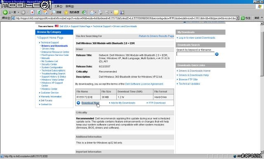Click Log in to view saved Downloads
Viewport: 264px width, 159px height.
[197, 38]
